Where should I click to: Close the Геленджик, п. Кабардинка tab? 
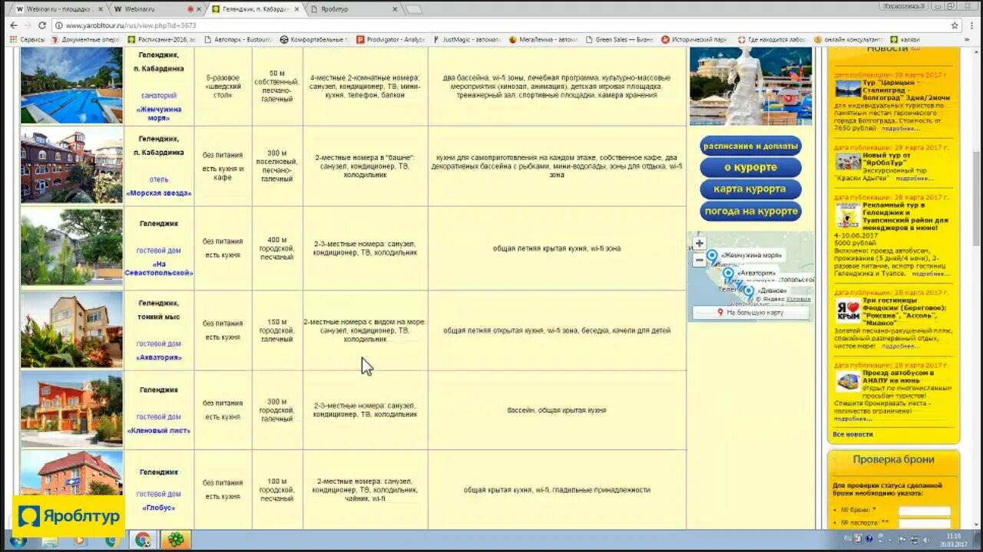coord(296,9)
